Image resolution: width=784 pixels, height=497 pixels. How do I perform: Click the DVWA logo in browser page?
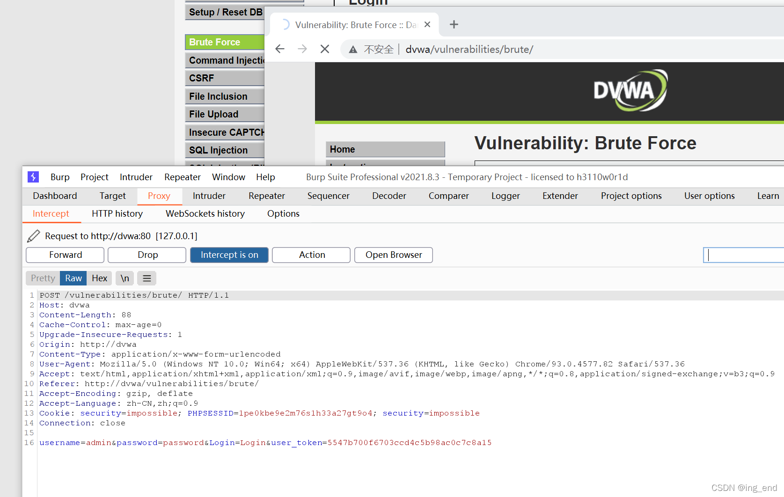630,90
